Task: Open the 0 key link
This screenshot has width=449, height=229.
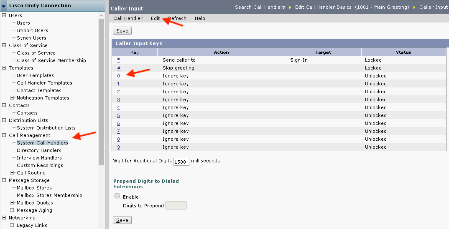Action: pyautogui.click(x=119, y=76)
